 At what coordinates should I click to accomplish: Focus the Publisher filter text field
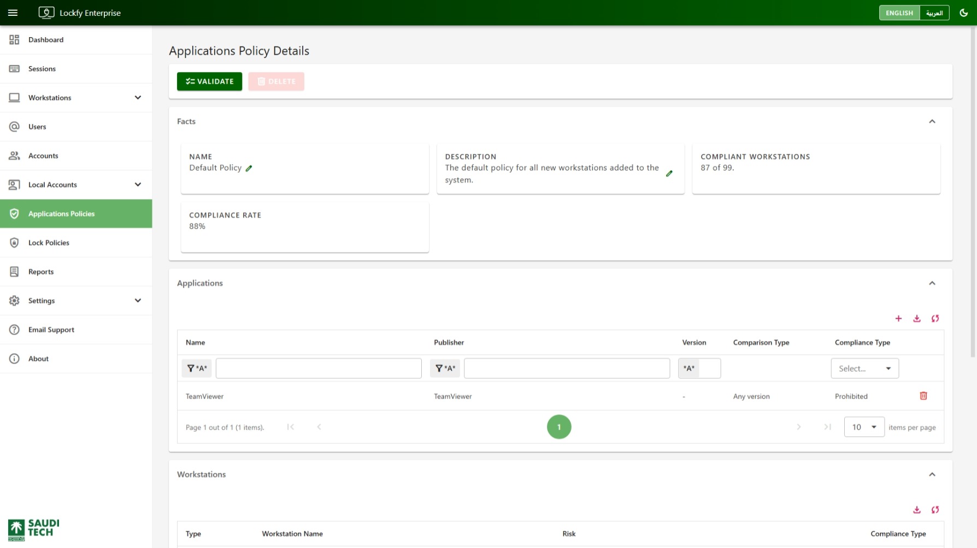[x=567, y=368]
